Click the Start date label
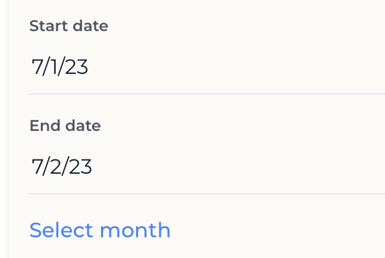This screenshot has width=385, height=258. pos(69,25)
